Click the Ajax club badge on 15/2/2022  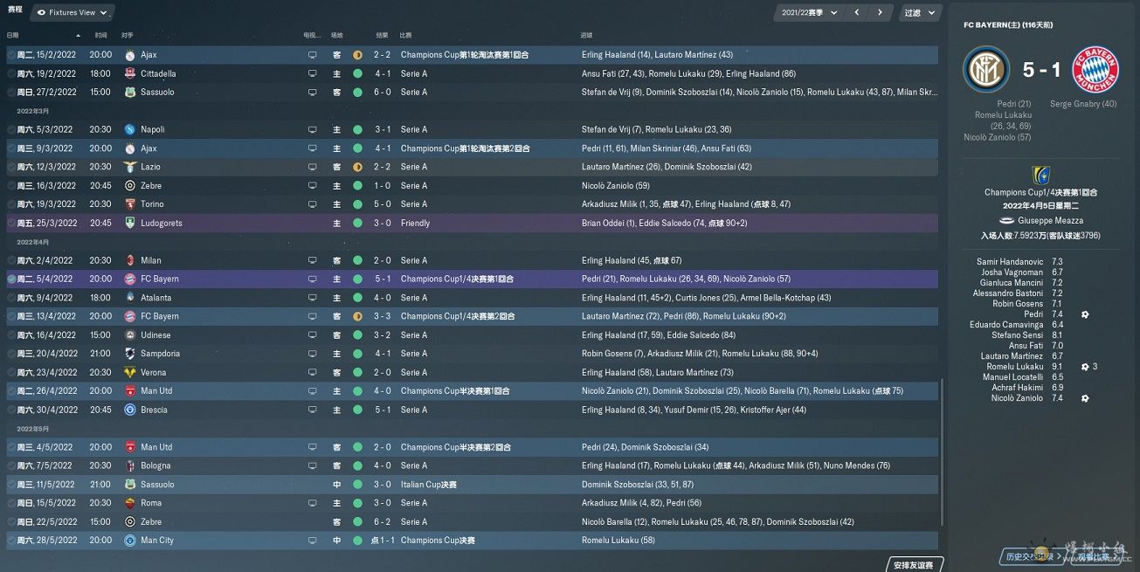point(130,55)
